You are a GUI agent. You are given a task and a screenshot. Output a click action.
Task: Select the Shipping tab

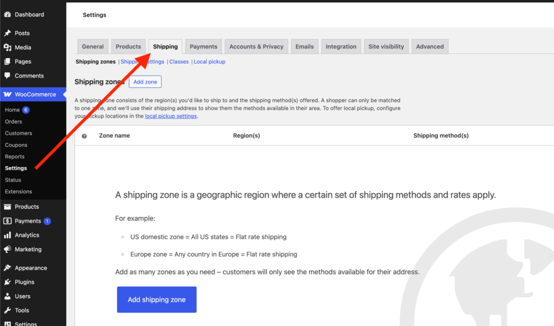pos(166,46)
